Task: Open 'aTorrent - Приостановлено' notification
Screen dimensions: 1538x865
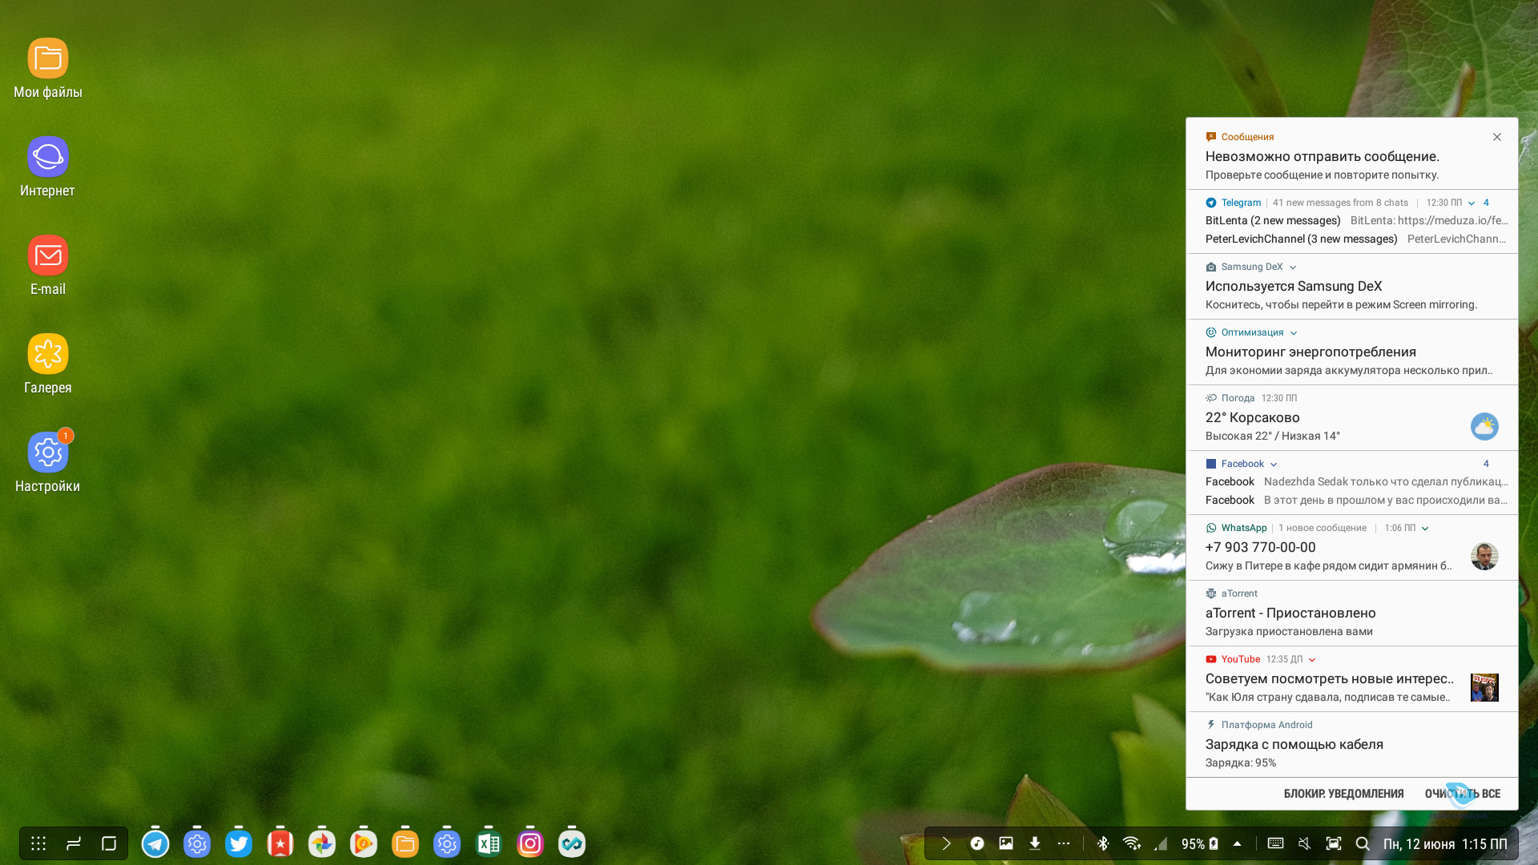Action: [1352, 614]
